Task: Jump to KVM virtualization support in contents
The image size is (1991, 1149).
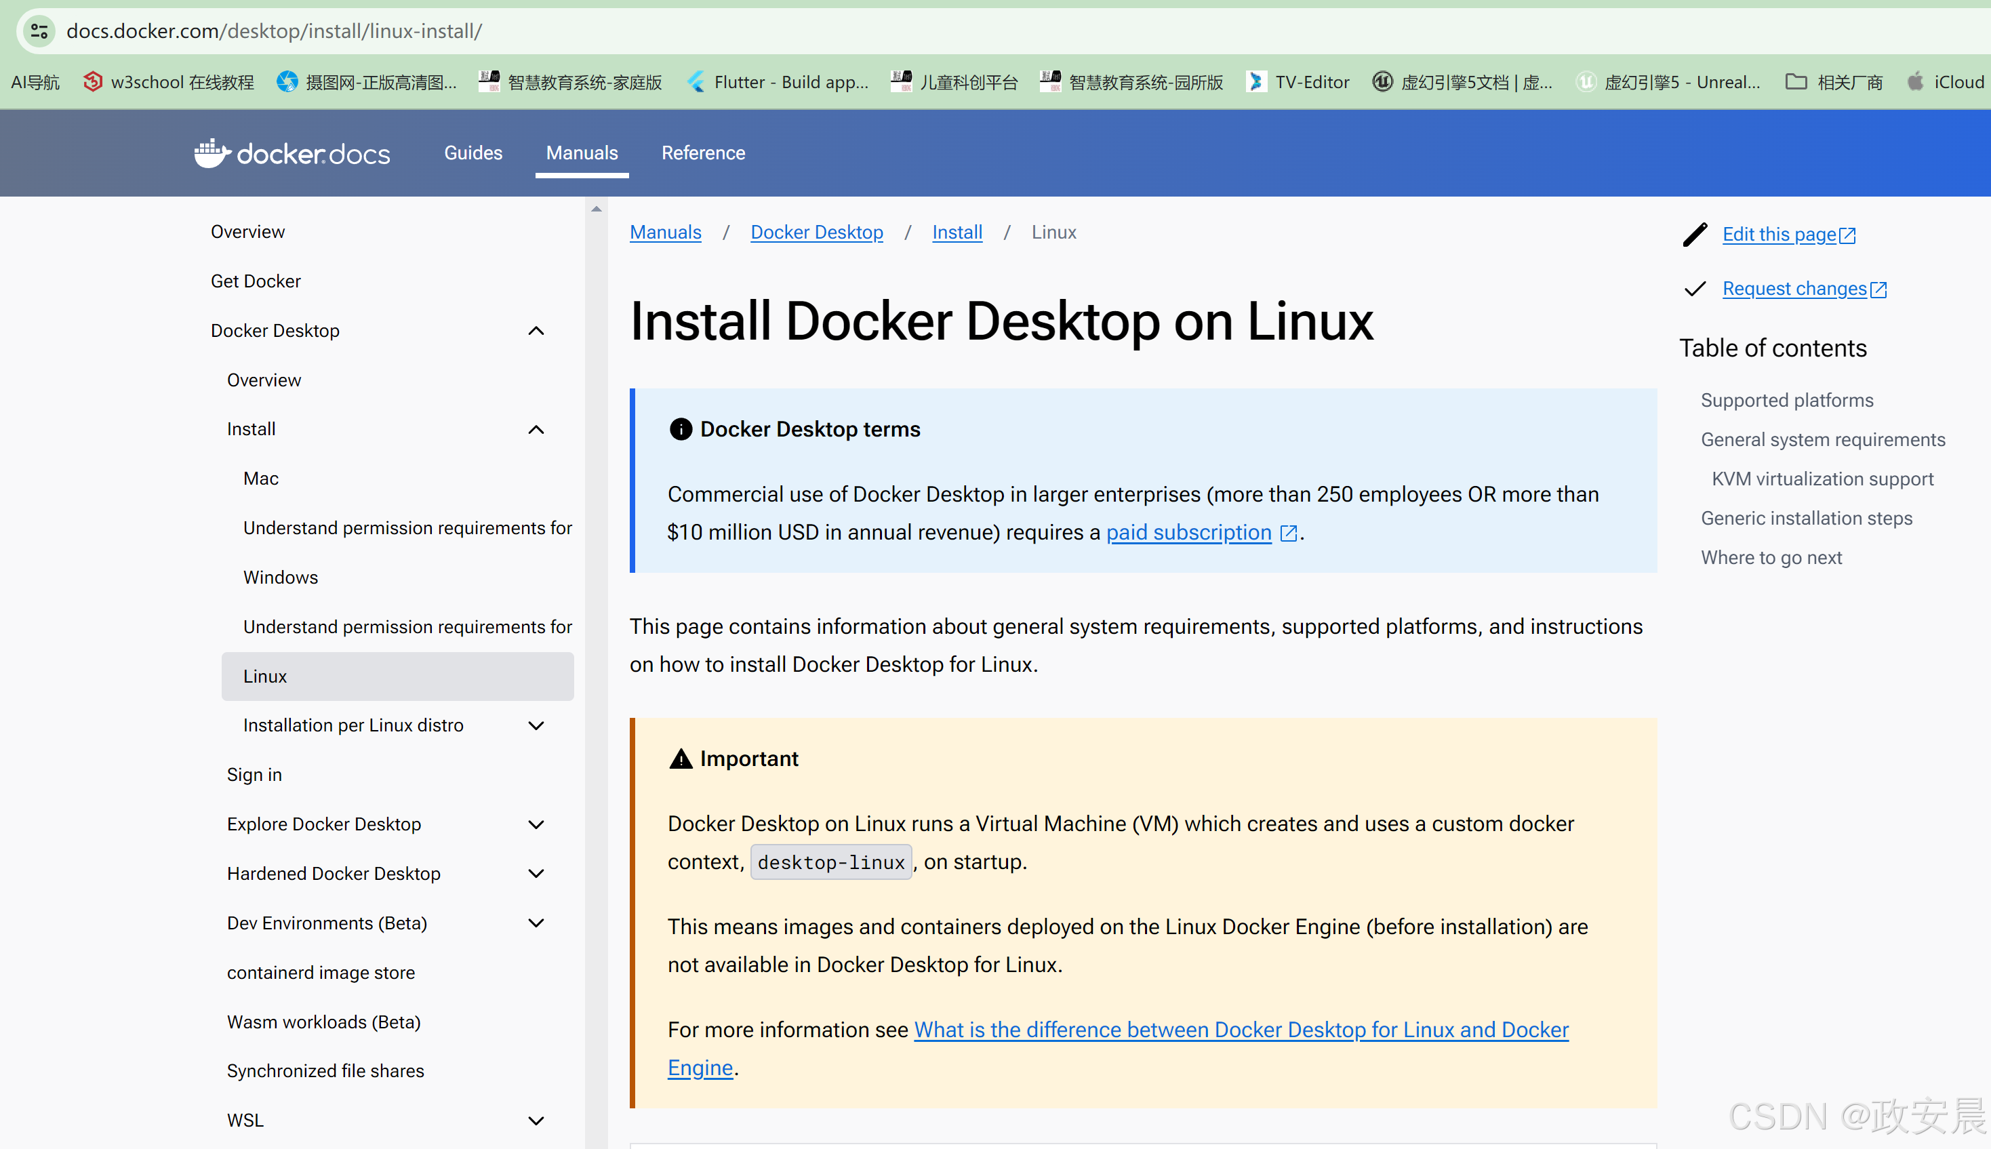Action: 1823,479
